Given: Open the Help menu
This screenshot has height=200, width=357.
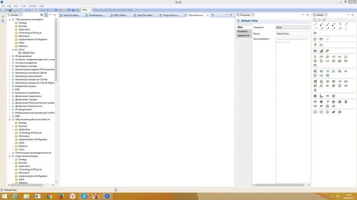Looking at the screenshot, I should point(42,6).
